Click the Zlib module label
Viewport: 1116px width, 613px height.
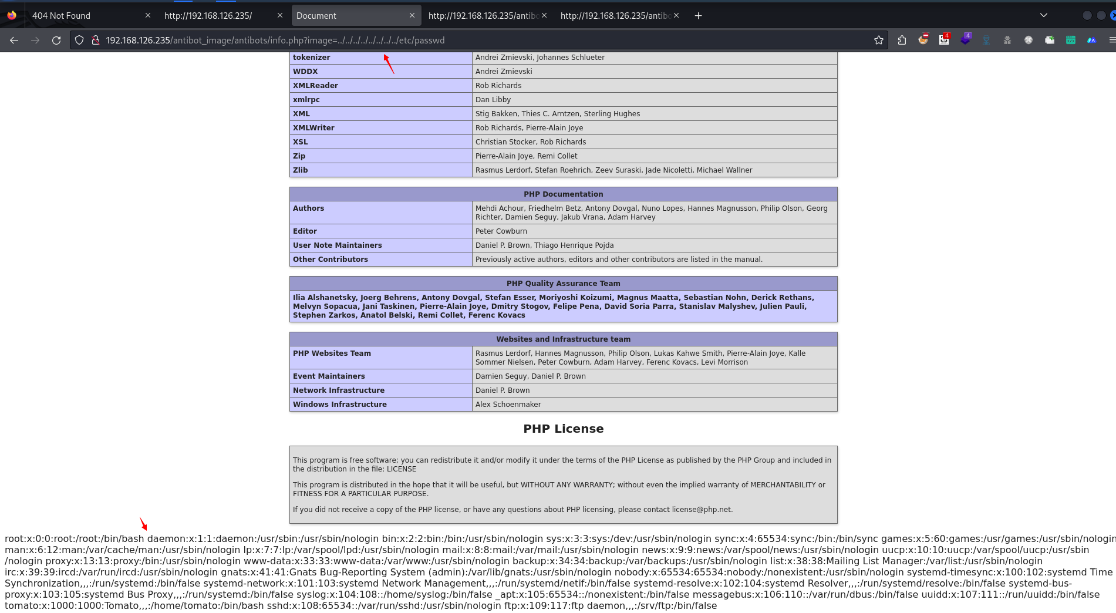[x=301, y=170]
